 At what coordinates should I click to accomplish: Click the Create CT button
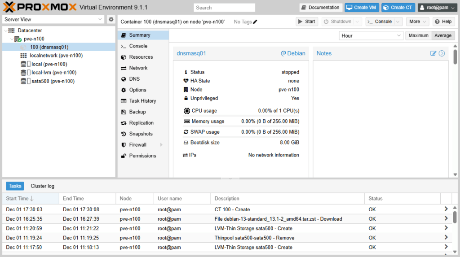click(x=398, y=8)
